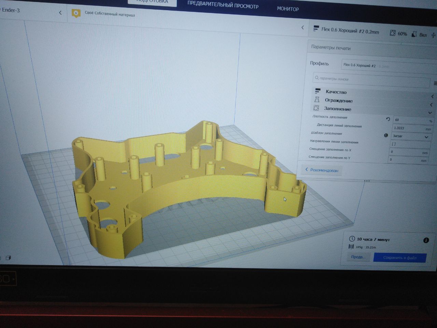Click the 'Шаблон заполнения' setting label
This screenshot has height=328, width=437.
coord(326,133)
